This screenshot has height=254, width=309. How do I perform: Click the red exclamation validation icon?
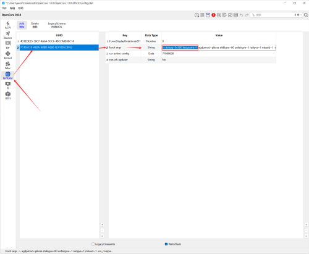(x=213, y=15)
